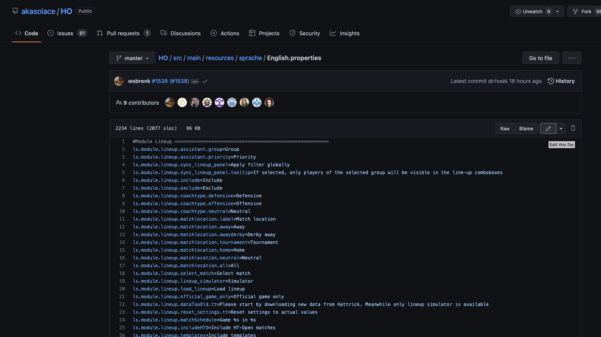View the Raw file
The width and height of the screenshot is (601, 337).
[x=505, y=128]
